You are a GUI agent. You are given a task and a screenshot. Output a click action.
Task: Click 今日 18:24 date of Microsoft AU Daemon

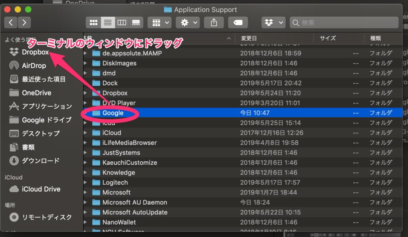[255, 202]
